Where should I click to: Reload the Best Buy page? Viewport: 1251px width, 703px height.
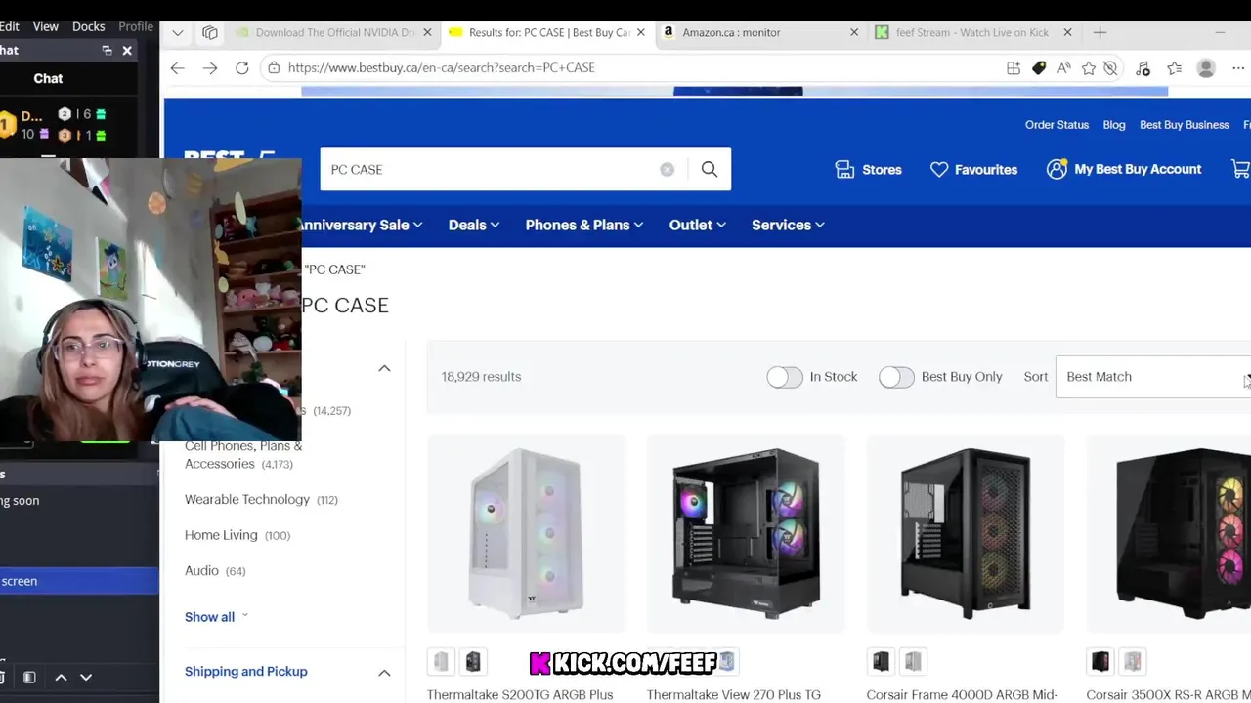[242, 67]
